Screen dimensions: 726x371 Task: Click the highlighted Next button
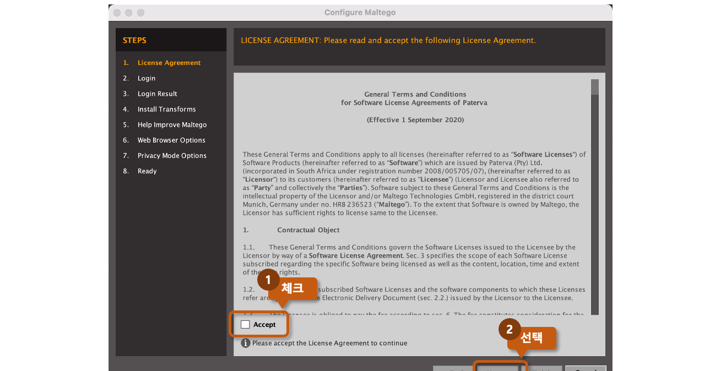(x=498, y=368)
